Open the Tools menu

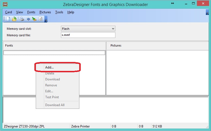(x=59, y=12)
